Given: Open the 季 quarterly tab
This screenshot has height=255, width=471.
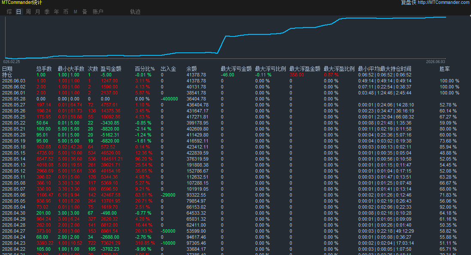Looking at the screenshot, I should 47,12.
